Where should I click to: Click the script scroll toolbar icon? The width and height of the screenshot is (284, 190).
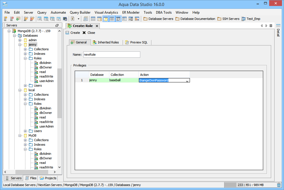point(86,18)
